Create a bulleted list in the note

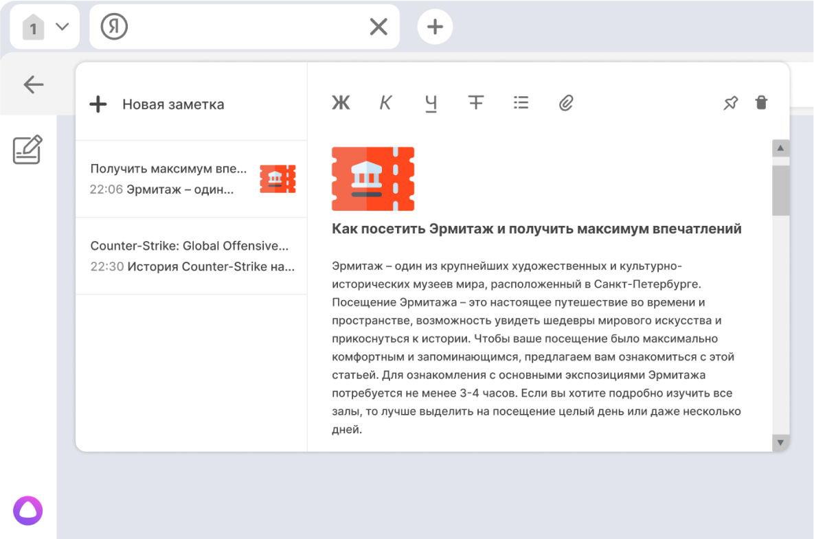click(521, 102)
